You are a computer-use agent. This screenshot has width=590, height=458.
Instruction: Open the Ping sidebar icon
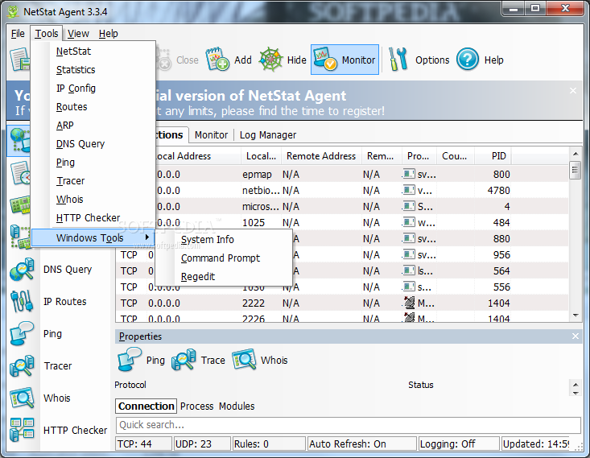[x=22, y=334]
